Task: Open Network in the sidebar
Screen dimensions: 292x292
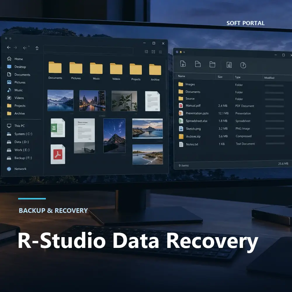Action: click(17, 169)
